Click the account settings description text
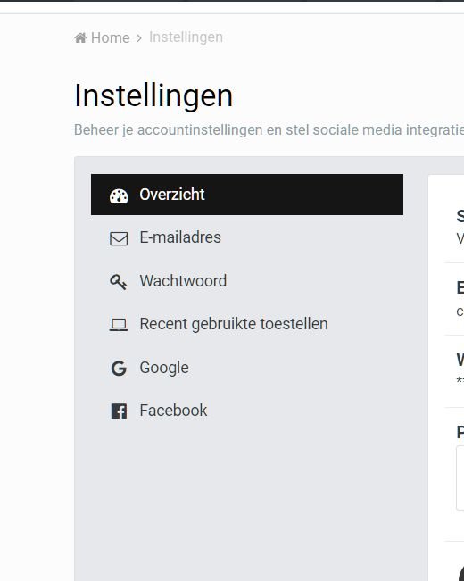Viewport: 464px width, 581px height. [x=269, y=130]
